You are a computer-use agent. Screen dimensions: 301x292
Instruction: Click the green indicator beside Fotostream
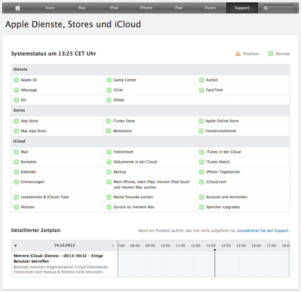(109, 152)
